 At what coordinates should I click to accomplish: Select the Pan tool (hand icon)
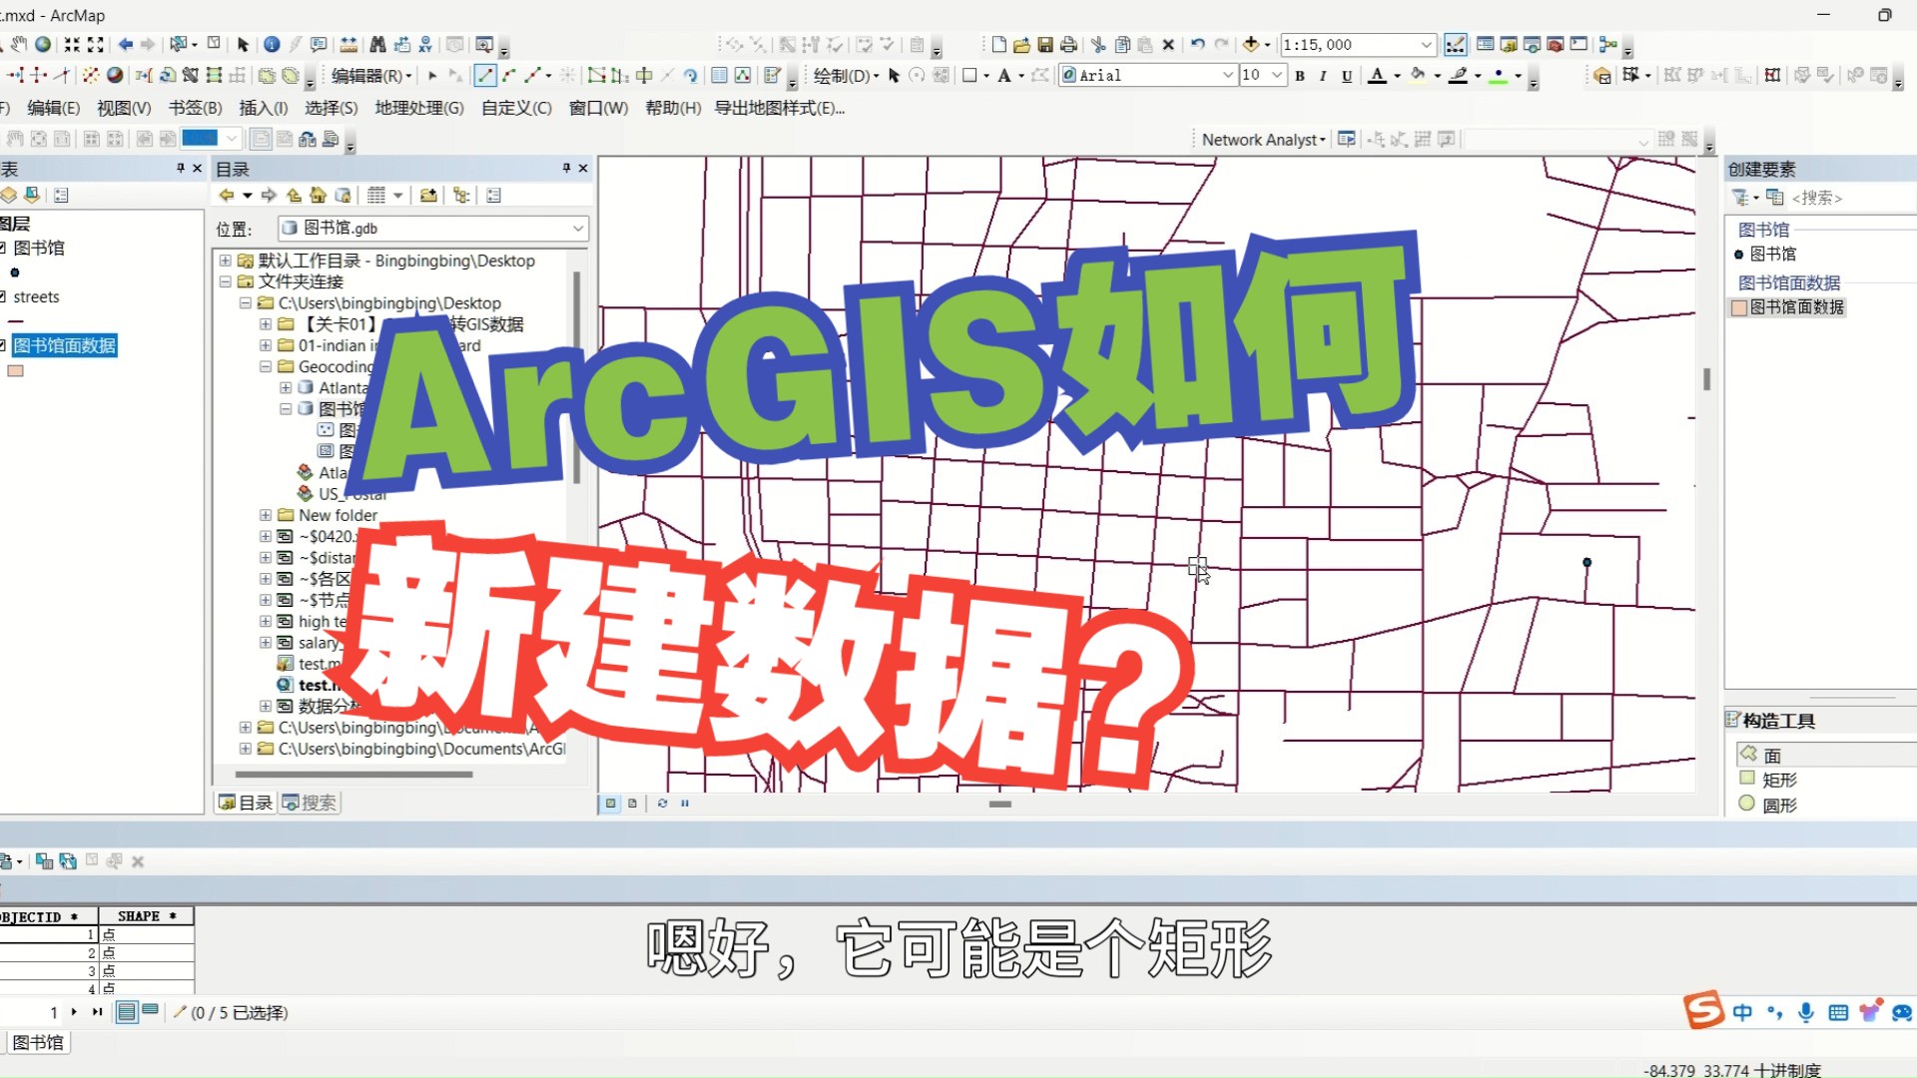pyautogui.click(x=19, y=45)
